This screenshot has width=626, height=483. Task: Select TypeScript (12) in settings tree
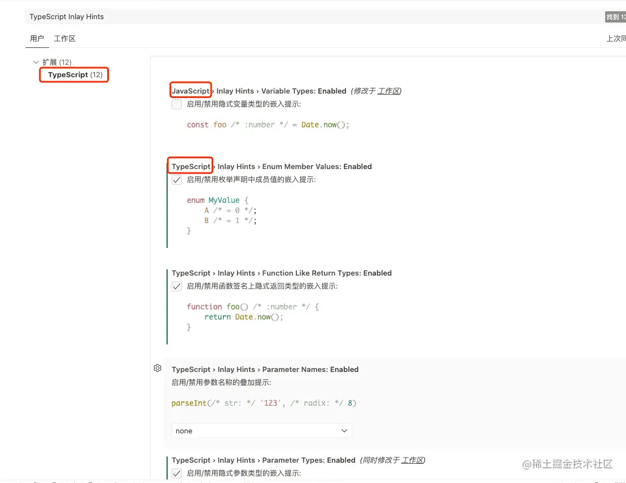75,74
